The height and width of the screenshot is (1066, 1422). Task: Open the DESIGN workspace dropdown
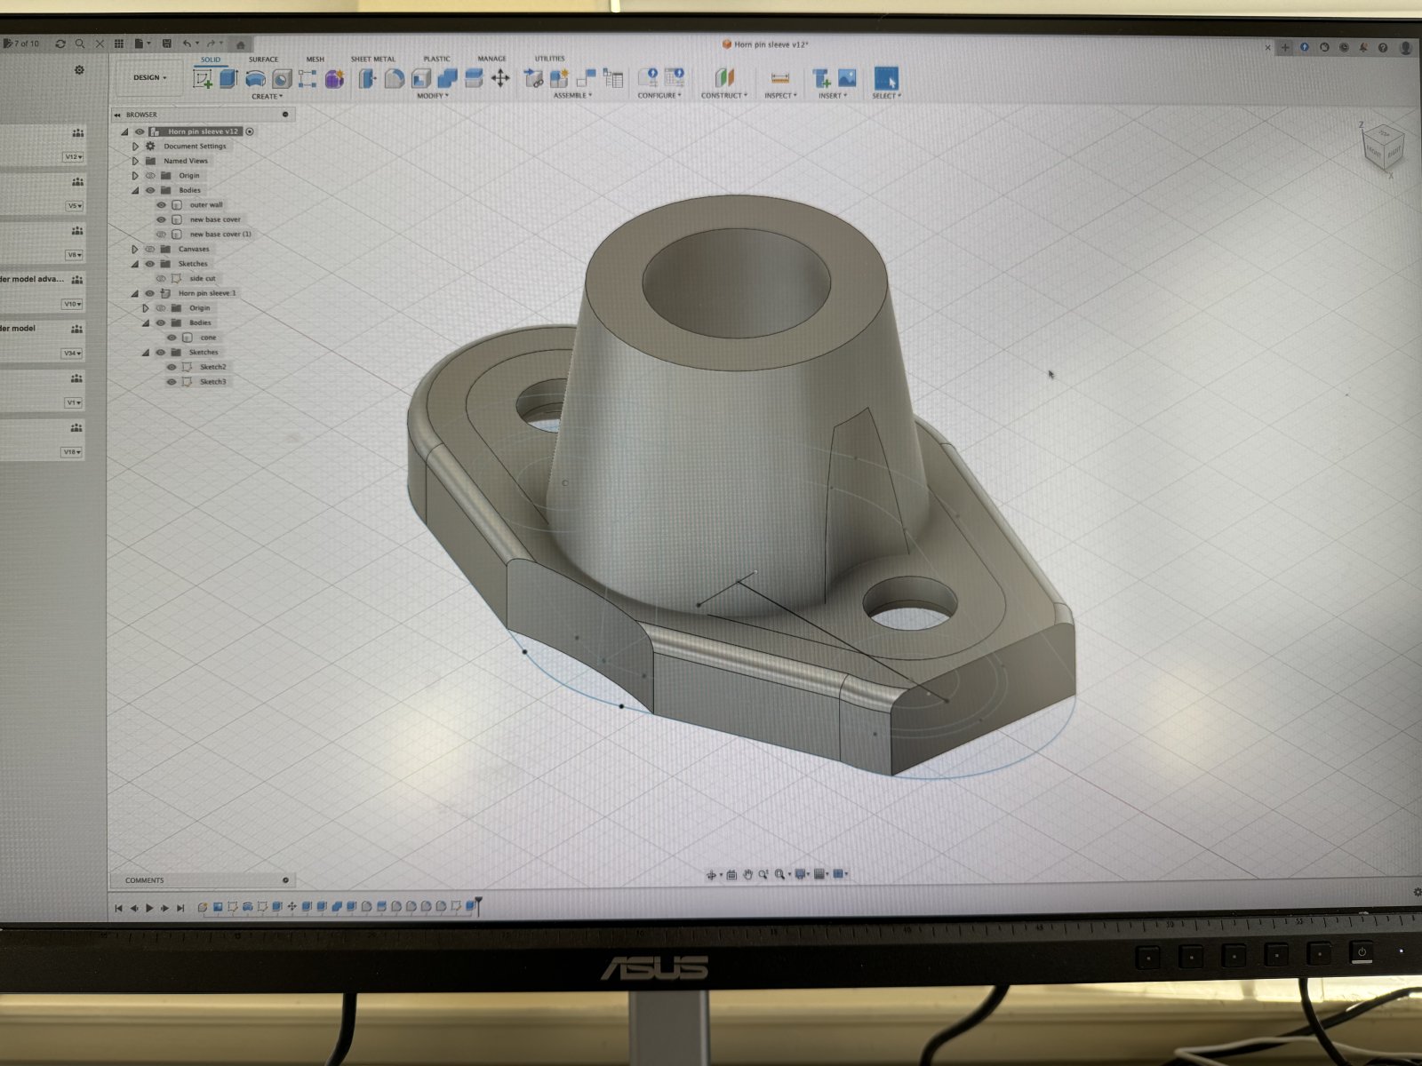[x=150, y=78]
